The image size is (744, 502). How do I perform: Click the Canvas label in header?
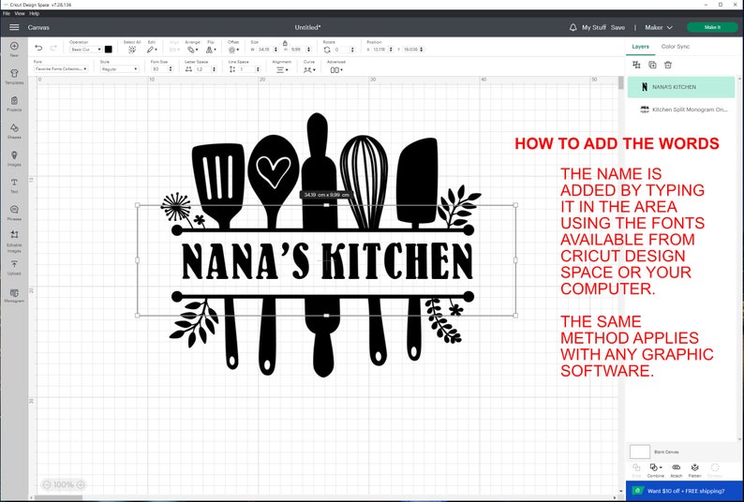coord(38,27)
